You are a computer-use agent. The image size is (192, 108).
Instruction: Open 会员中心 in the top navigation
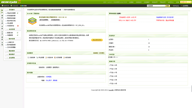(171, 2)
